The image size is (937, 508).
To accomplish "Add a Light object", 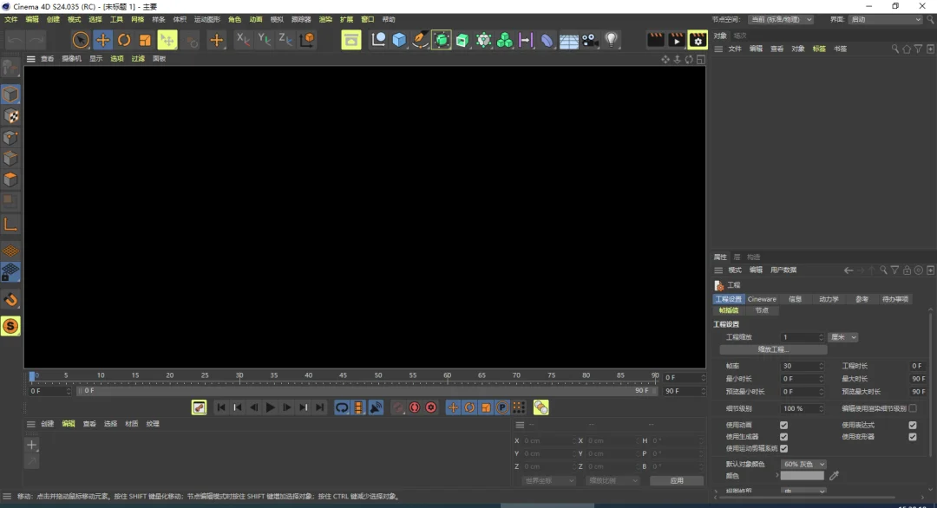I will pos(611,40).
